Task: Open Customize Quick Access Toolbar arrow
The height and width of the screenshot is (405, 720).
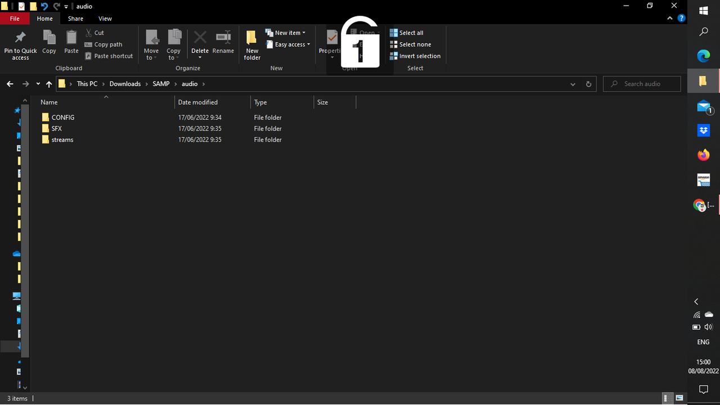Action: click(x=66, y=7)
